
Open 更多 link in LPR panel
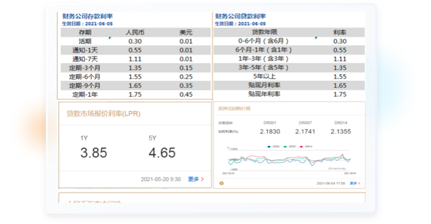click(x=193, y=179)
